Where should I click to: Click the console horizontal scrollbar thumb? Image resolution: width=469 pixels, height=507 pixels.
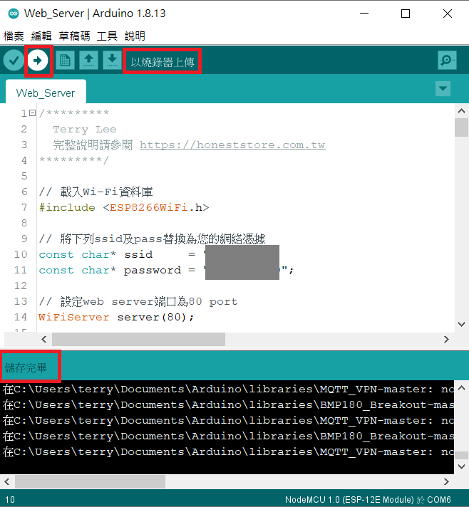click(90, 482)
